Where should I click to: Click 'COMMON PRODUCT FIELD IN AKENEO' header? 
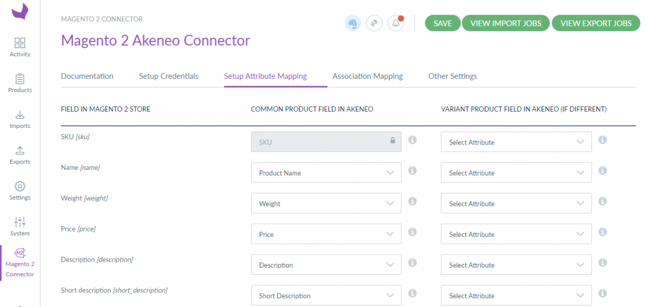[312, 109]
